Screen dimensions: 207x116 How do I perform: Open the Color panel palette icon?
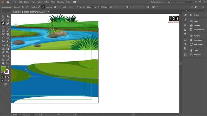coord(185,15)
